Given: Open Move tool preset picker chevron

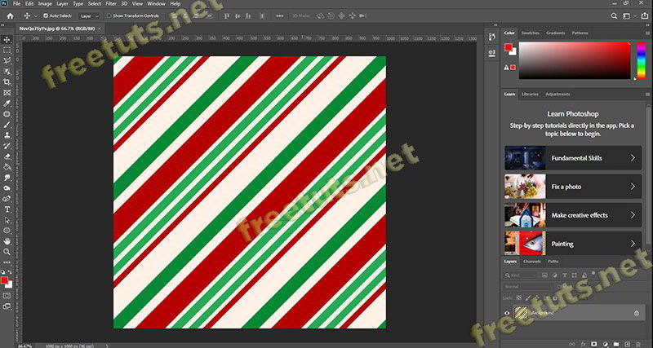Looking at the screenshot, I should 36,15.
